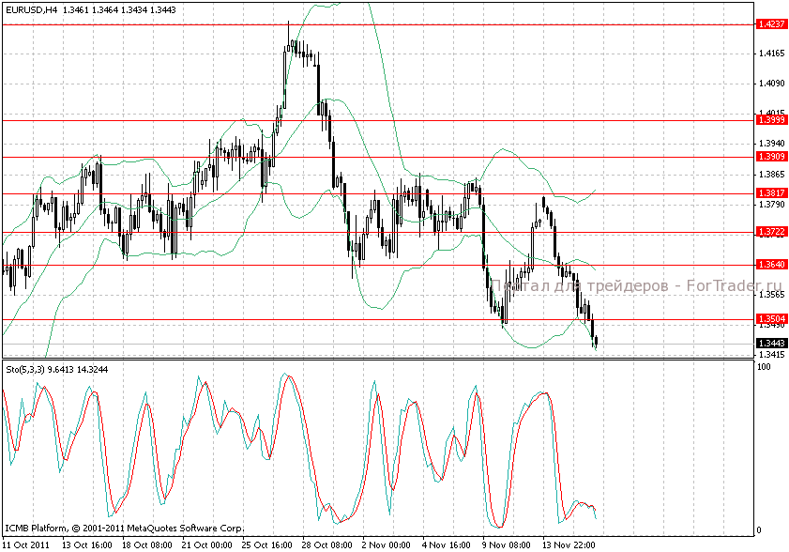Click the 21 Oct 00:00 time label
The image size is (789, 552).
pos(206,544)
